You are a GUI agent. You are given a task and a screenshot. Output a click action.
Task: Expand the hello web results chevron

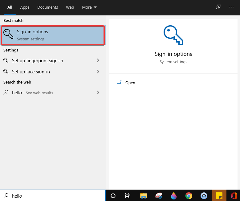click(x=98, y=92)
